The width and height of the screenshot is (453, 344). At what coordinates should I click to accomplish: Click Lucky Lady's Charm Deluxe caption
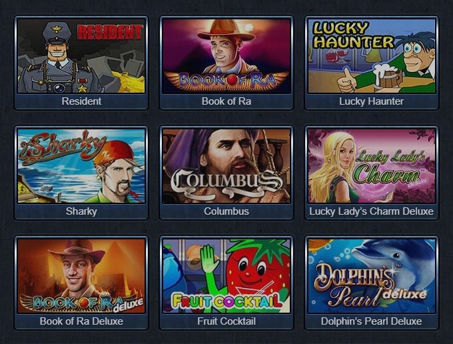coord(372,211)
